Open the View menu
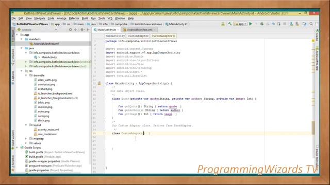The height and width of the screenshot is (185, 330). (29, 18)
